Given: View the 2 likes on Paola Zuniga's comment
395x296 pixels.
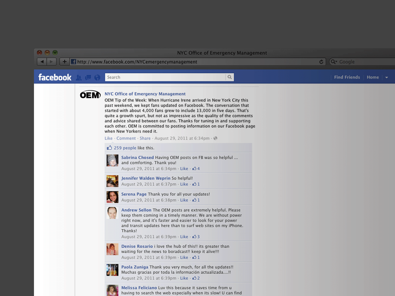Looking at the screenshot, I should pyautogui.click(x=196, y=278).
